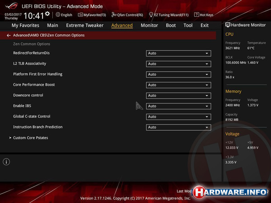
Task: Click the Ratio 36.0 x value
Action: [230, 77]
